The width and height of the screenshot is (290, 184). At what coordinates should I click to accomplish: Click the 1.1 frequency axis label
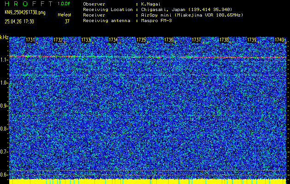click(x=3, y=60)
